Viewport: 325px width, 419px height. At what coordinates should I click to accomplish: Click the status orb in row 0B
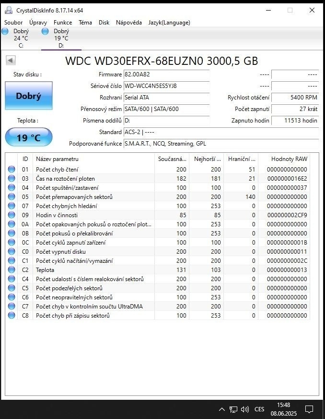[x=12, y=233]
